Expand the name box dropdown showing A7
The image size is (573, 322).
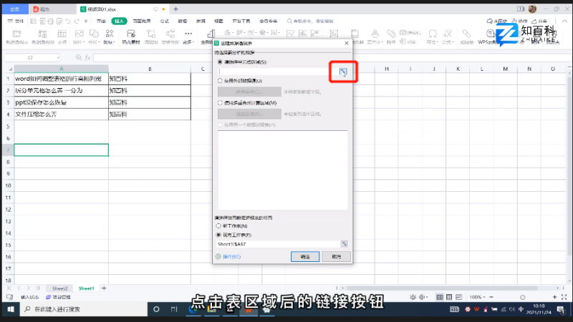[57, 57]
